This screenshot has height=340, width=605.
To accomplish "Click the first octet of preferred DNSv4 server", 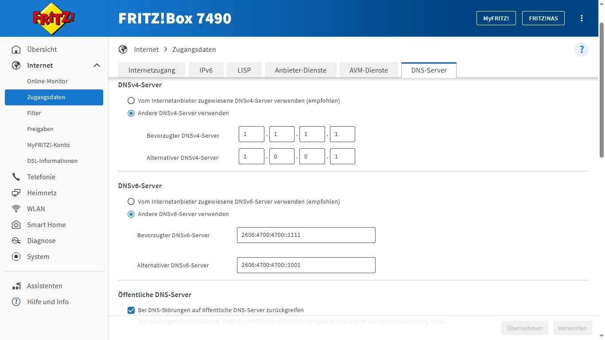I will 252,134.
